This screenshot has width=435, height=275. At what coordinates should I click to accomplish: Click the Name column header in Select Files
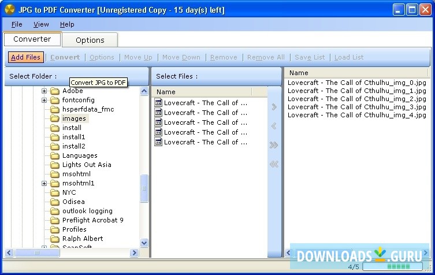tap(202, 92)
